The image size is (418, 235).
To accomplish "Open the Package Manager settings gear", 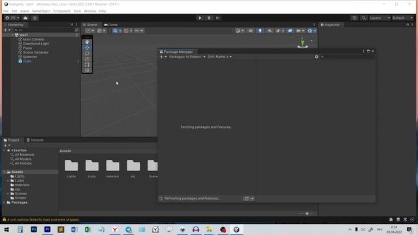I will click(316, 57).
